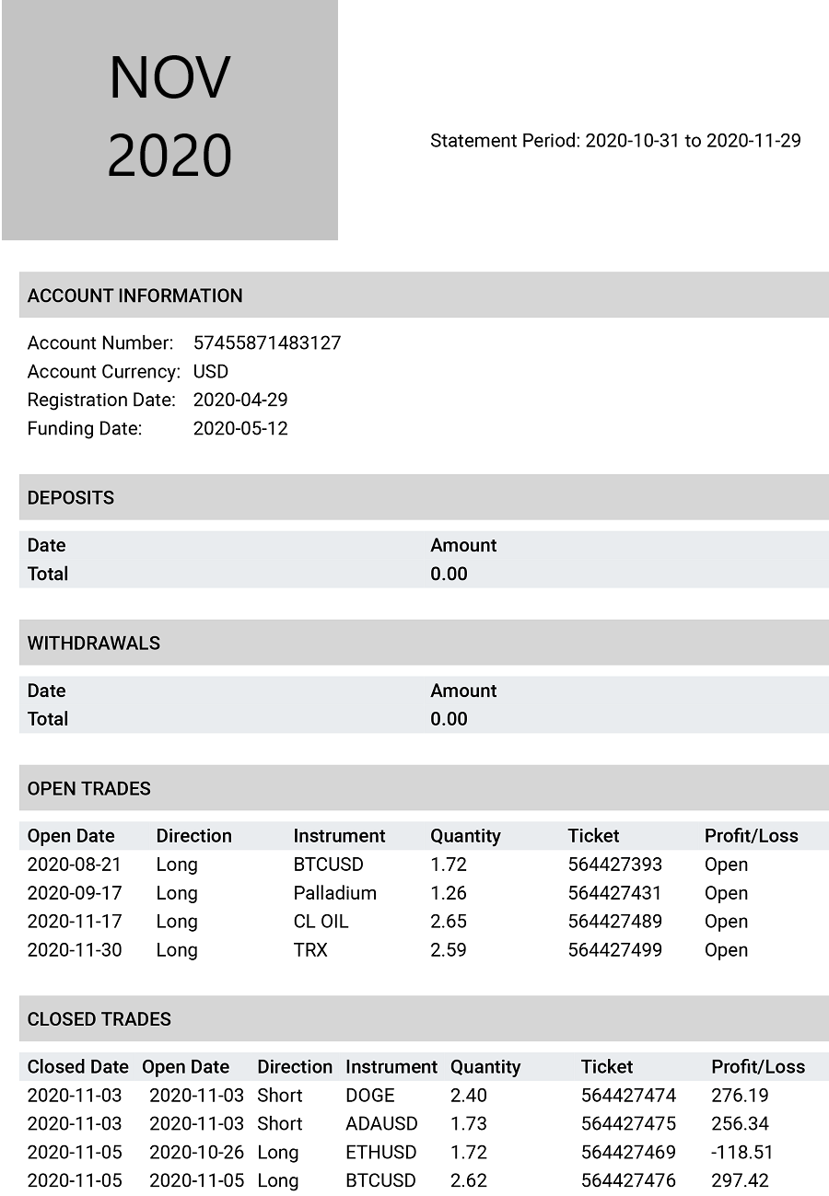The image size is (829, 1196).
Task: Select DOGE instrument cell
Action: tap(370, 1096)
